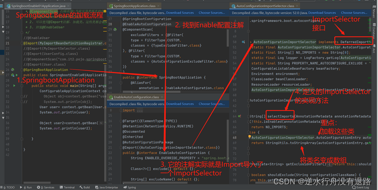The width and height of the screenshot is (378, 190).
Task: Click String[] excludeName() default line
Action: (x=165, y=179)
